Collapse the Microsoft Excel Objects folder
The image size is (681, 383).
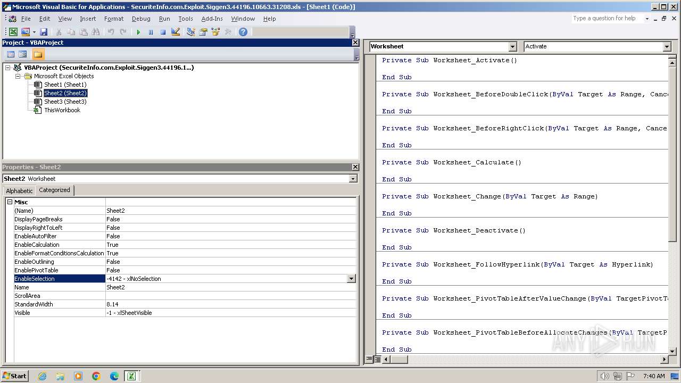click(x=18, y=76)
